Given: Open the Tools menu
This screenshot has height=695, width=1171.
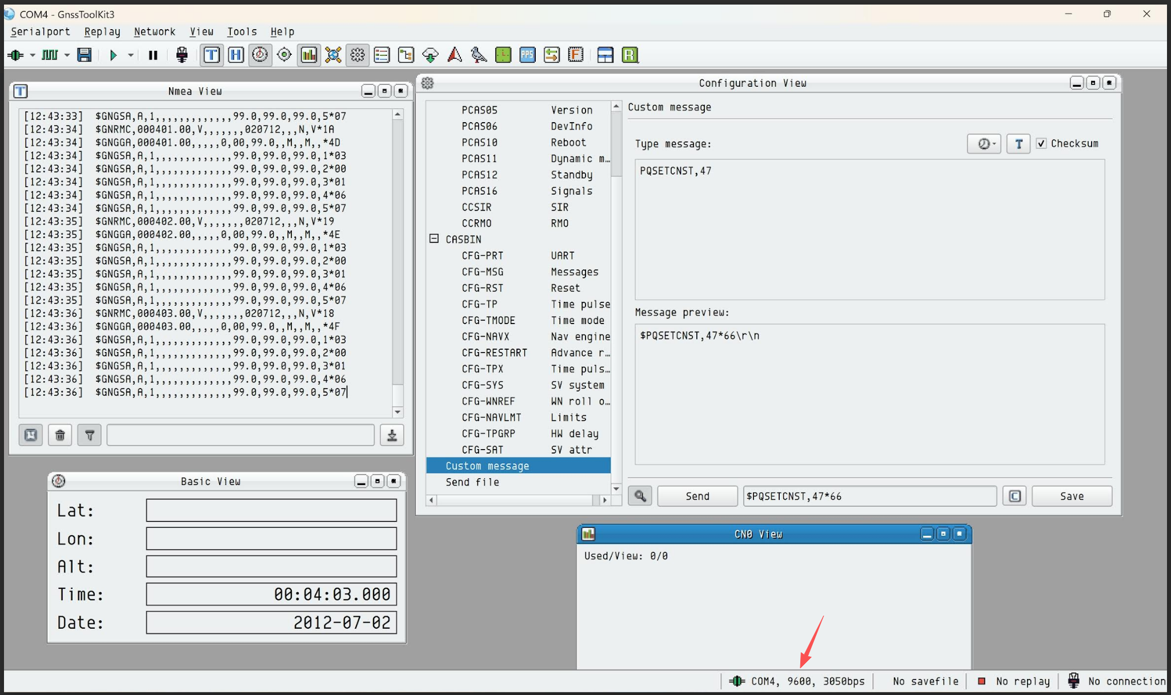Looking at the screenshot, I should [x=242, y=32].
